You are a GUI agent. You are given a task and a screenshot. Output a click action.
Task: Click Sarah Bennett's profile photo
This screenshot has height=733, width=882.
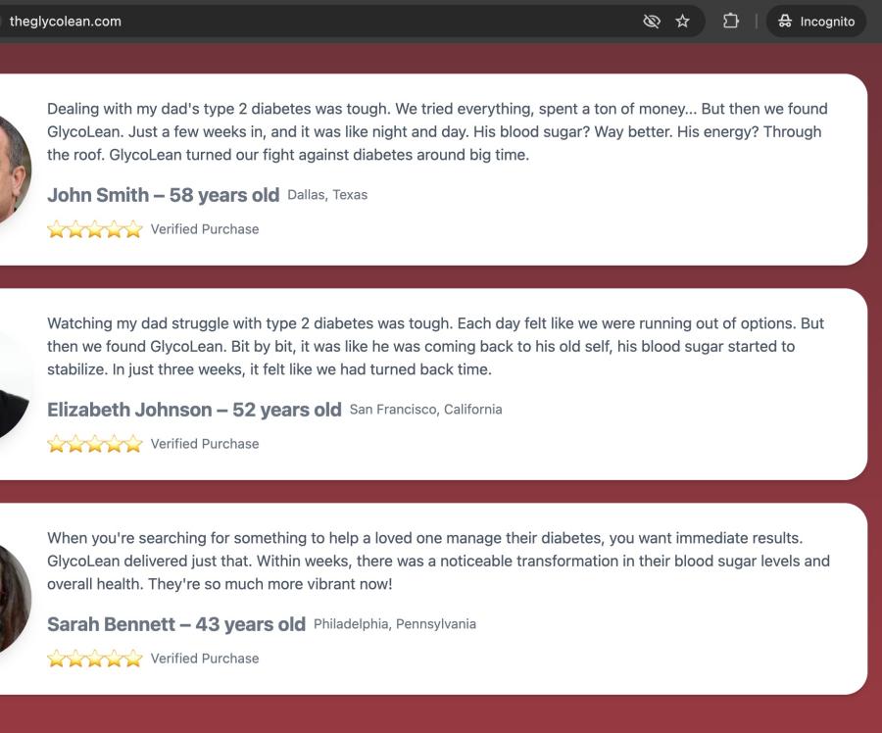point(12,598)
